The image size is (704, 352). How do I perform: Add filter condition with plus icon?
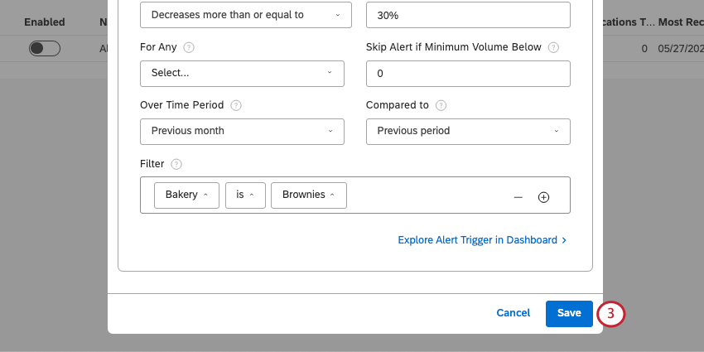[544, 197]
